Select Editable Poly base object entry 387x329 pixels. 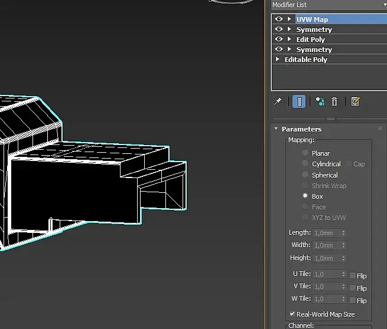point(306,60)
